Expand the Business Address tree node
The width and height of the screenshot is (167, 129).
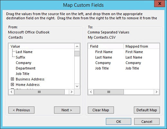click(x=13, y=79)
